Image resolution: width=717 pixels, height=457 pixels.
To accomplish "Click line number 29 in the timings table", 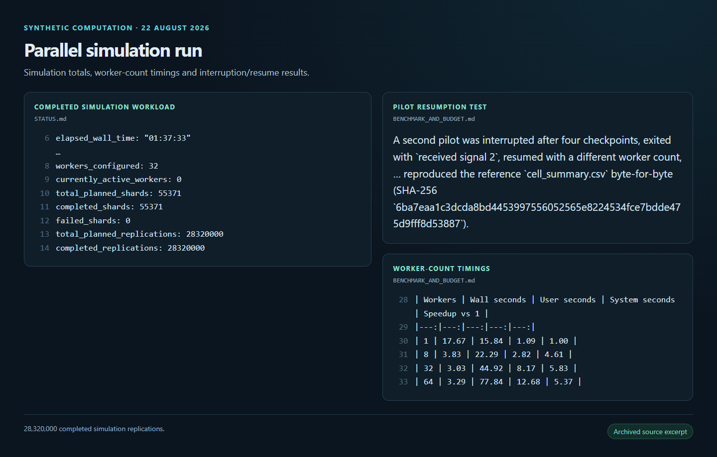I will 403,327.
